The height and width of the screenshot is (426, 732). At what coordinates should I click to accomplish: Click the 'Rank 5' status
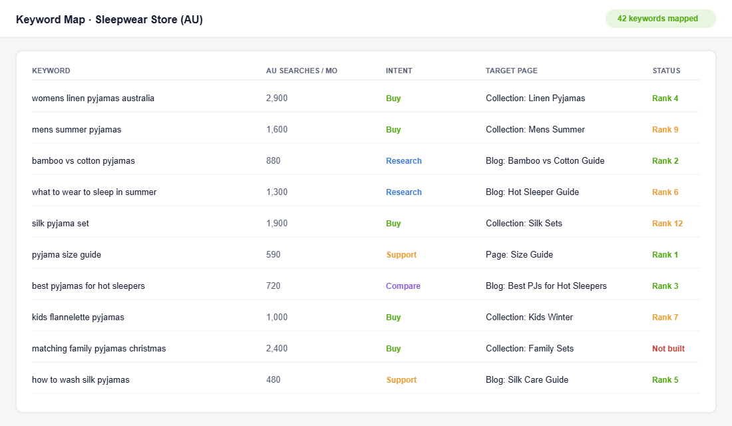pos(665,380)
